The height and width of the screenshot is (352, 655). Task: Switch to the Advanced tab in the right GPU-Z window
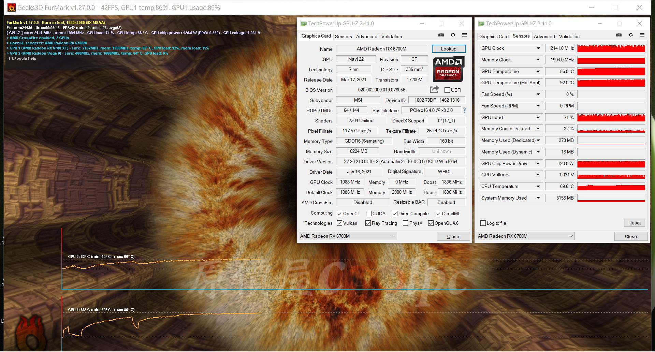pyautogui.click(x=544, y=36)
